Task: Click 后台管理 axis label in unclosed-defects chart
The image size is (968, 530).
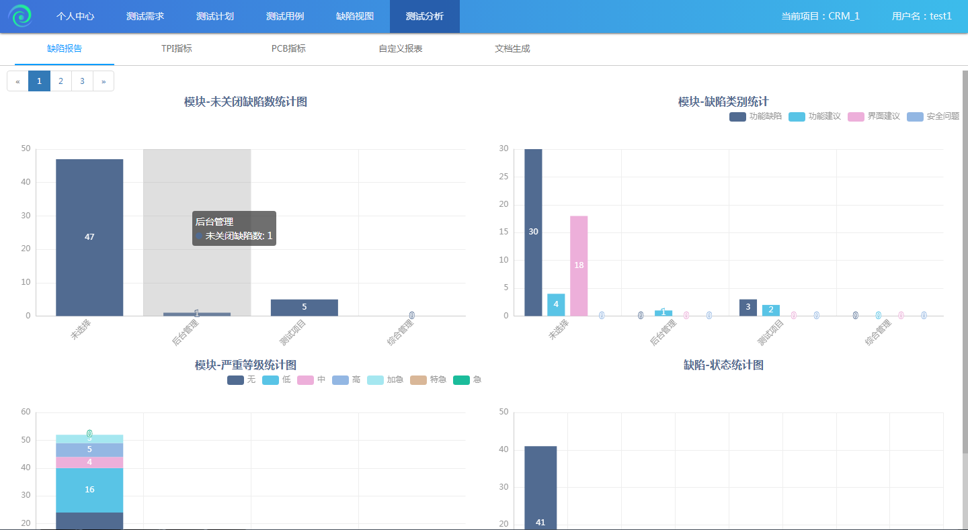Action: click(185, 333)
